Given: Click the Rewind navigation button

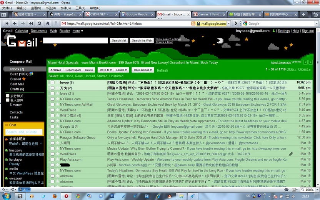Looking at the screenshot, I should pyautogui.click(x=7, y=23).
